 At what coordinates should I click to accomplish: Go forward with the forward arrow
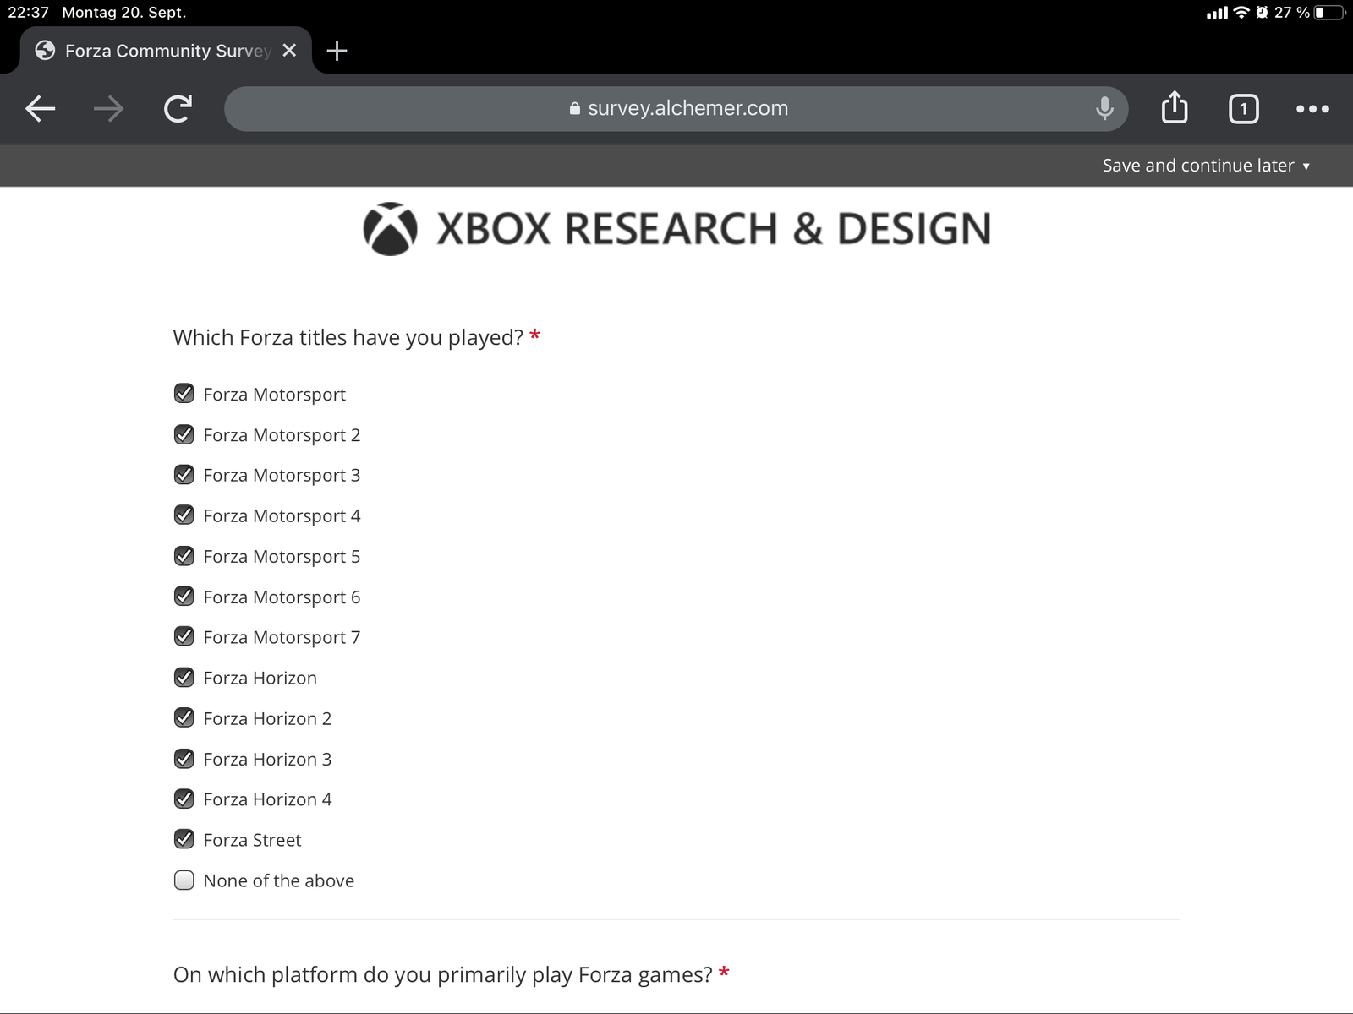tap(108, 108)
